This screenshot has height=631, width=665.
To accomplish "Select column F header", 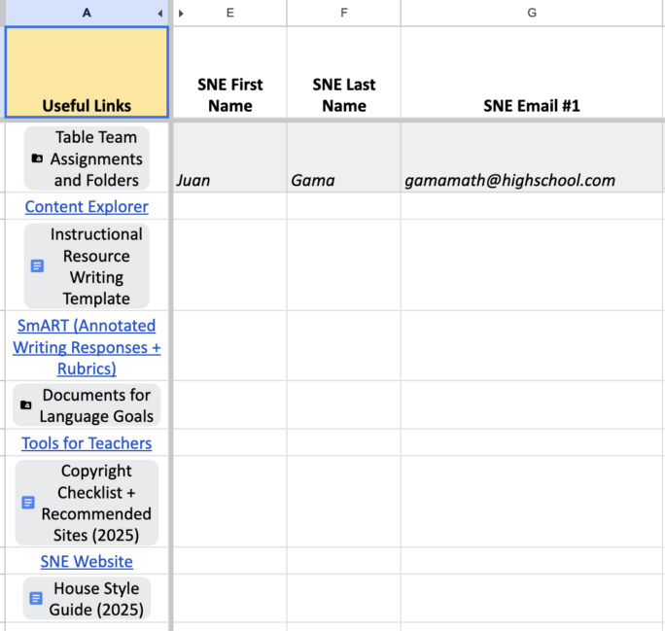I will coord(344,14).
